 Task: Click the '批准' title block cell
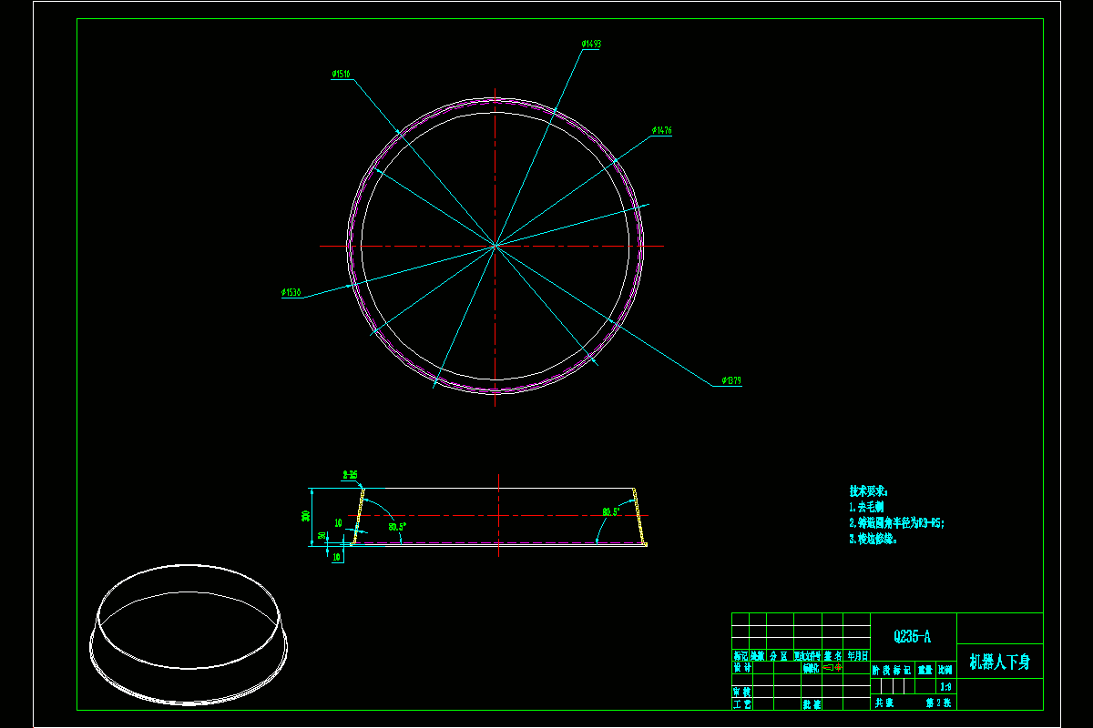812,703
